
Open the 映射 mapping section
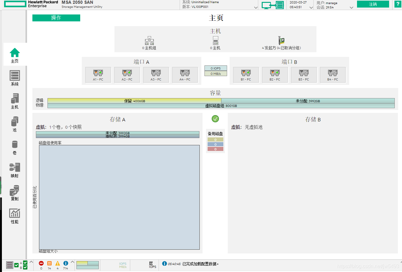pos(15,167)
